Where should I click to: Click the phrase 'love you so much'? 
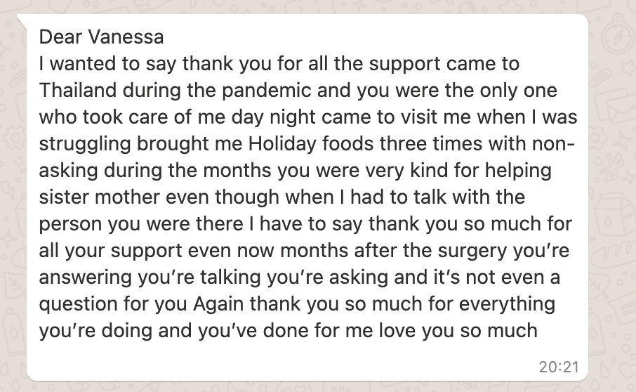458,330
